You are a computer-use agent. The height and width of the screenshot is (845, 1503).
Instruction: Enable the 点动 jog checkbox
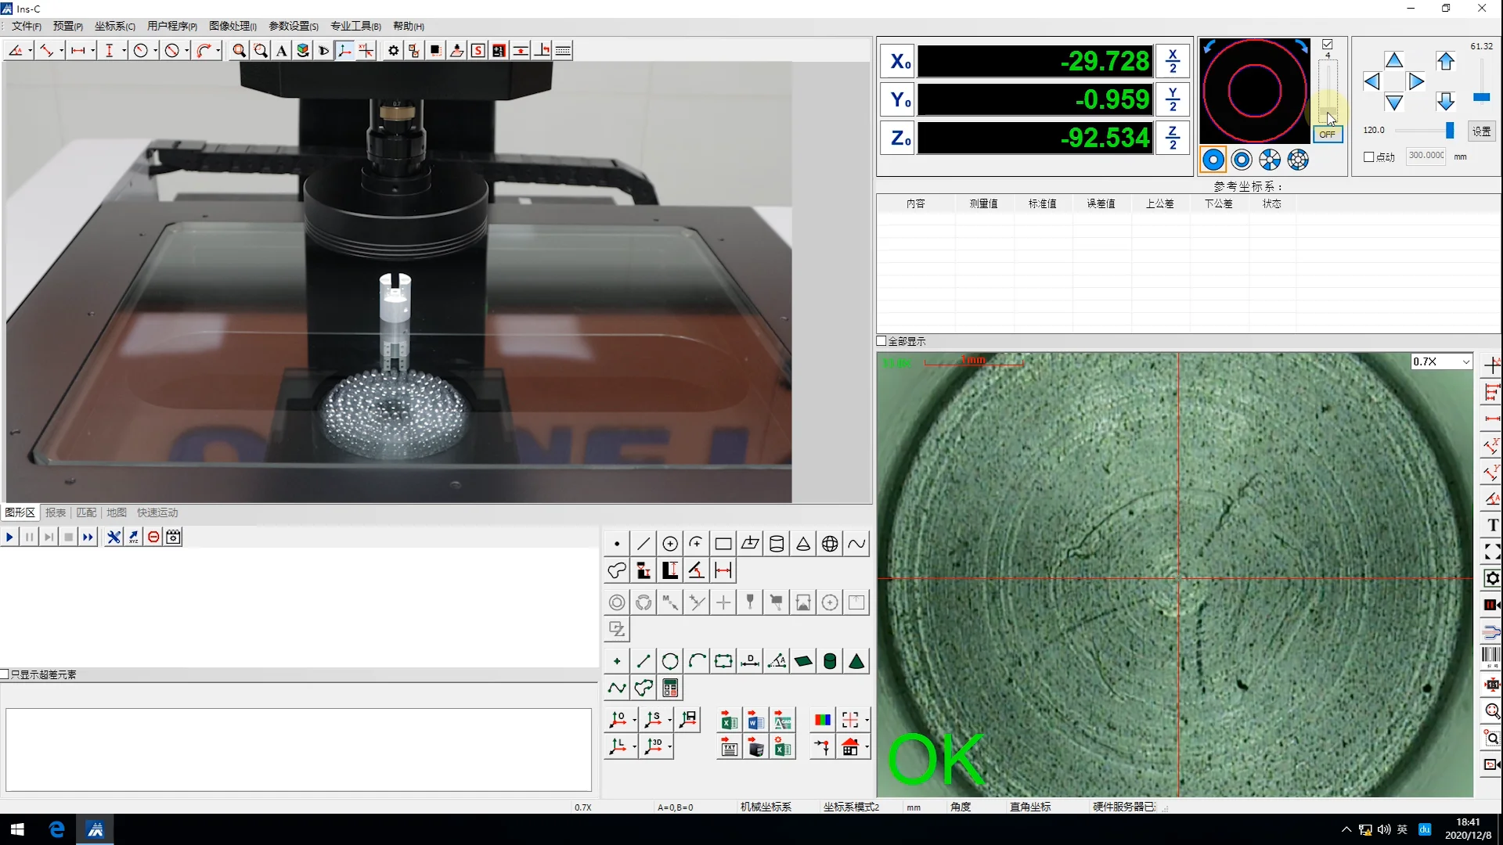click(x=1369, y=157)
